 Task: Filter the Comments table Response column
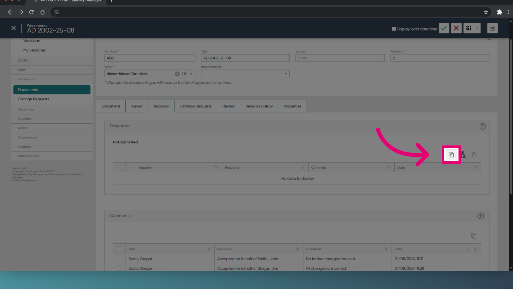(x=297, y=249)
